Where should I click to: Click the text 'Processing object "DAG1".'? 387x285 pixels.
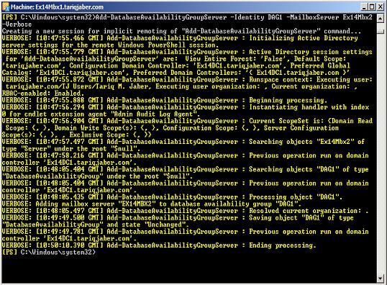pos(296,197)
